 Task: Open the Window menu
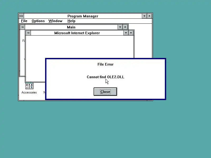(x=55, y=21)
